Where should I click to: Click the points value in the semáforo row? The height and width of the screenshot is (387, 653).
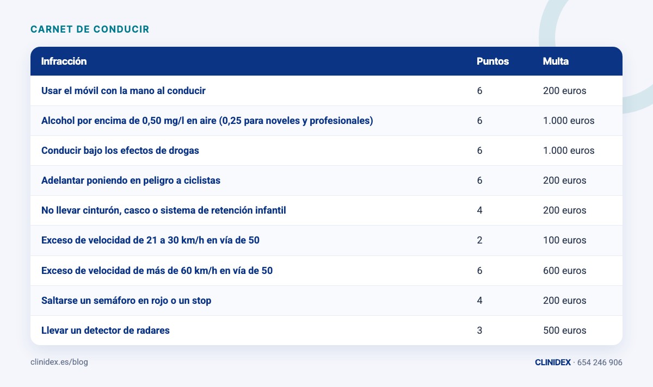(479, 301)
